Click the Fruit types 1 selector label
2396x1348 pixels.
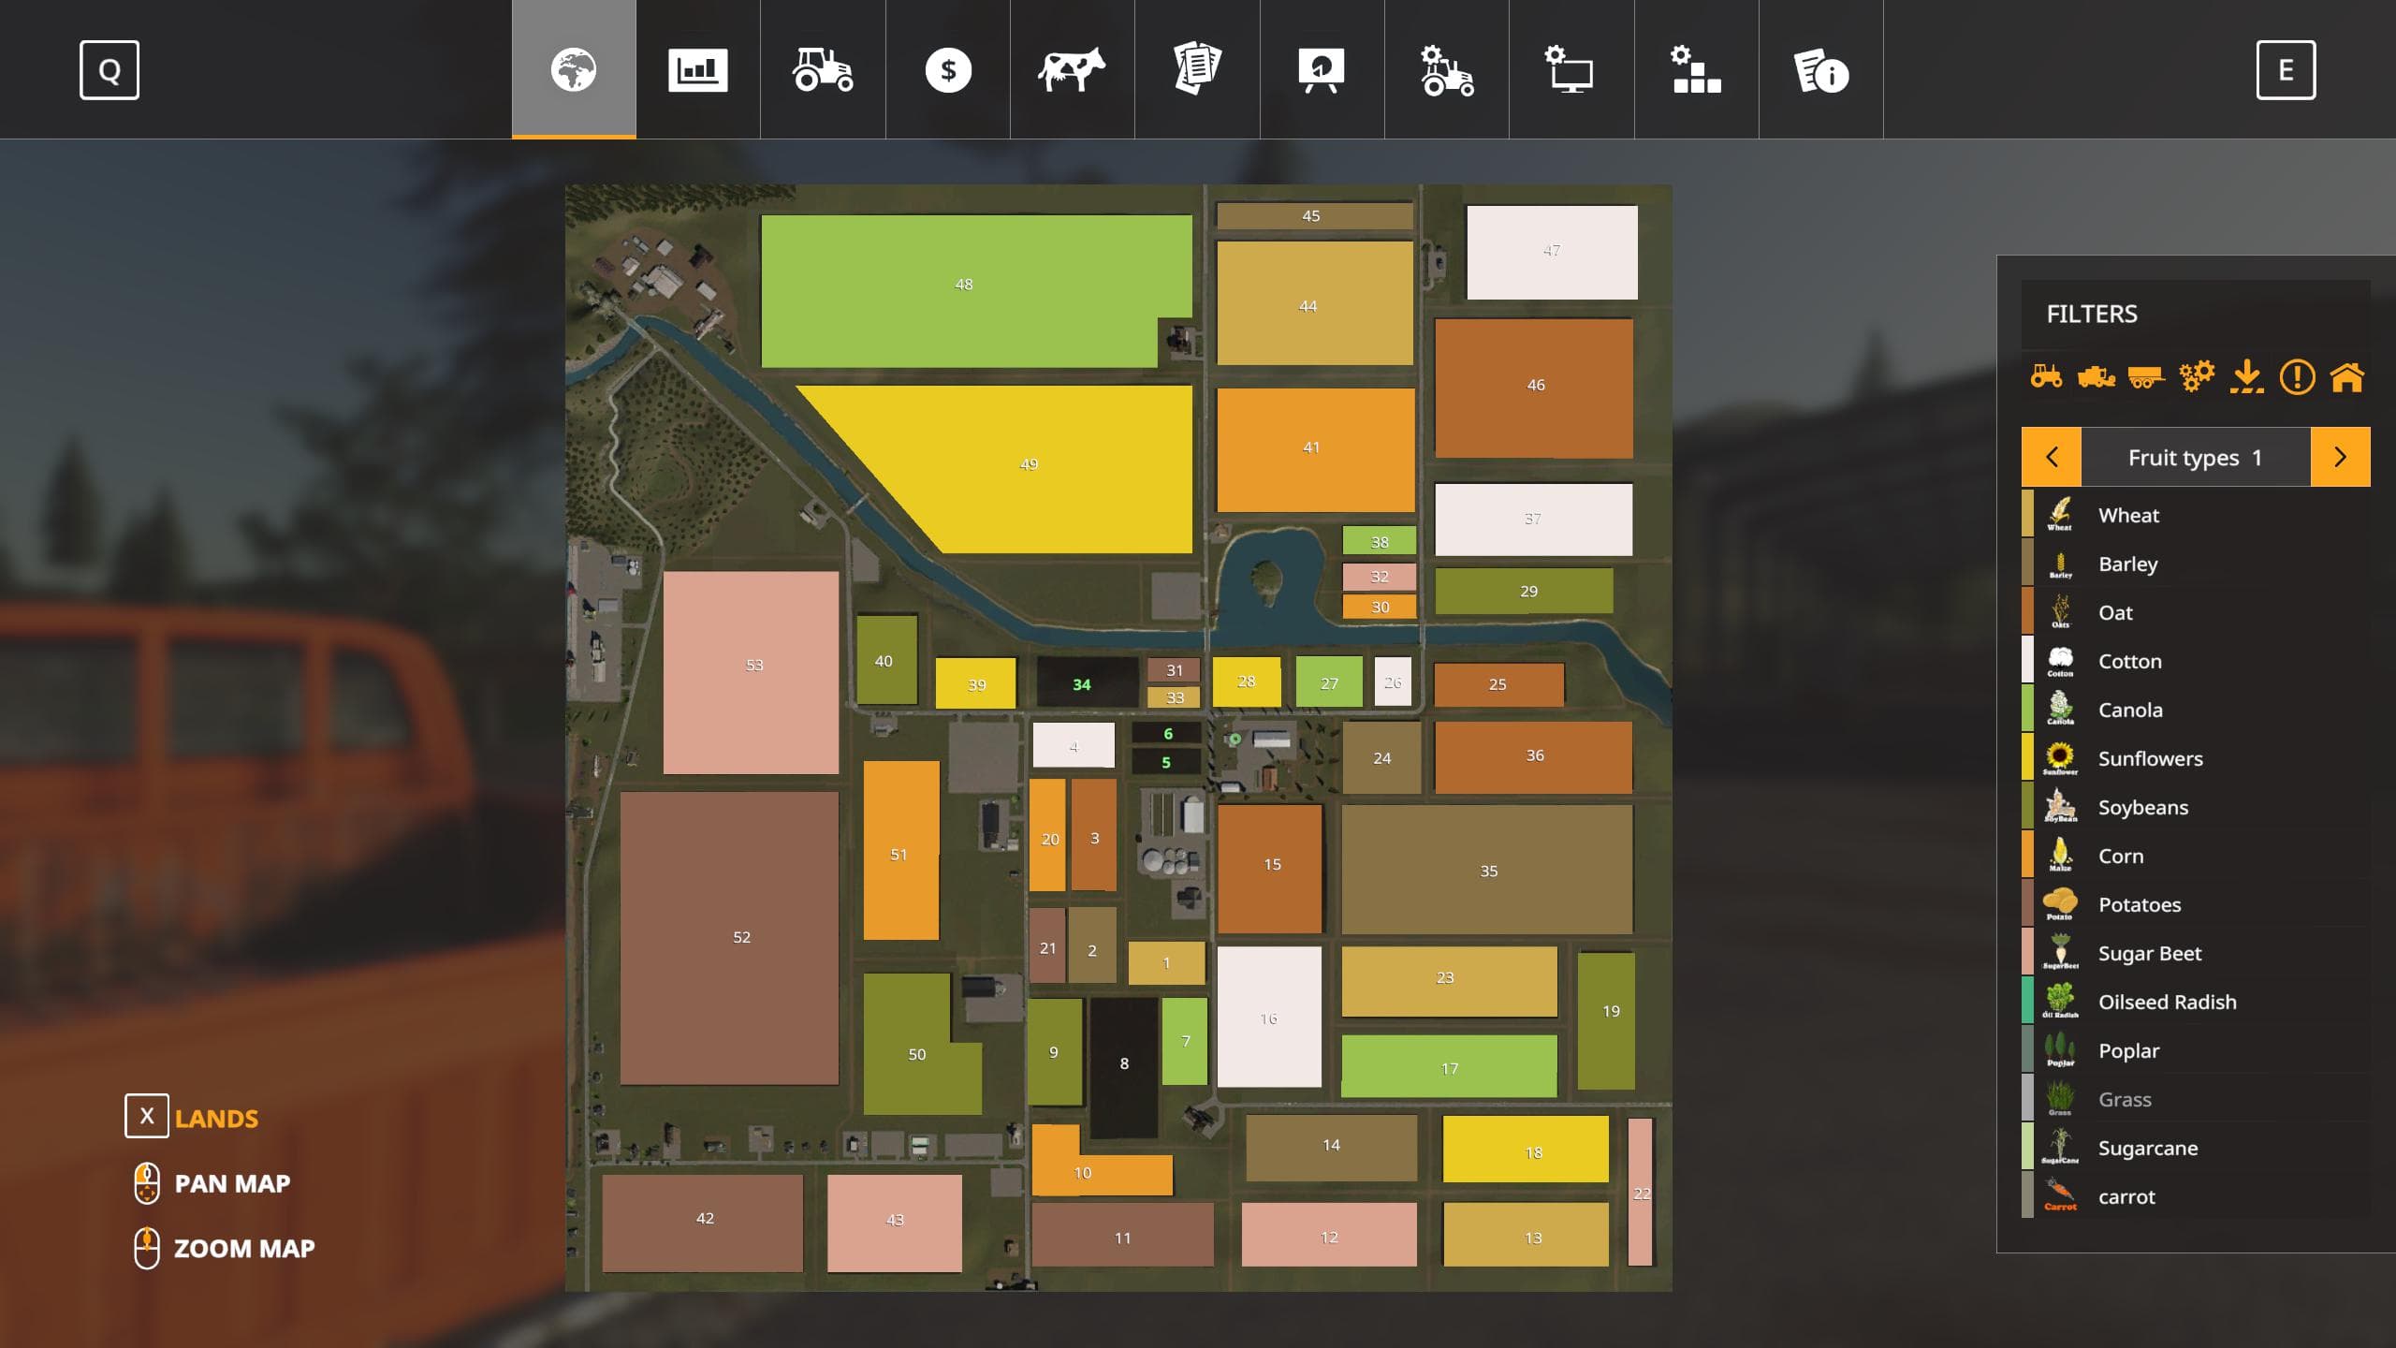(2196, 457)
